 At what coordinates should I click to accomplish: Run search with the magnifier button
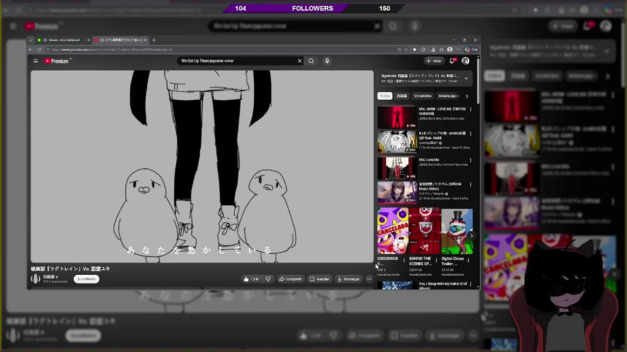tap(311, 61)
